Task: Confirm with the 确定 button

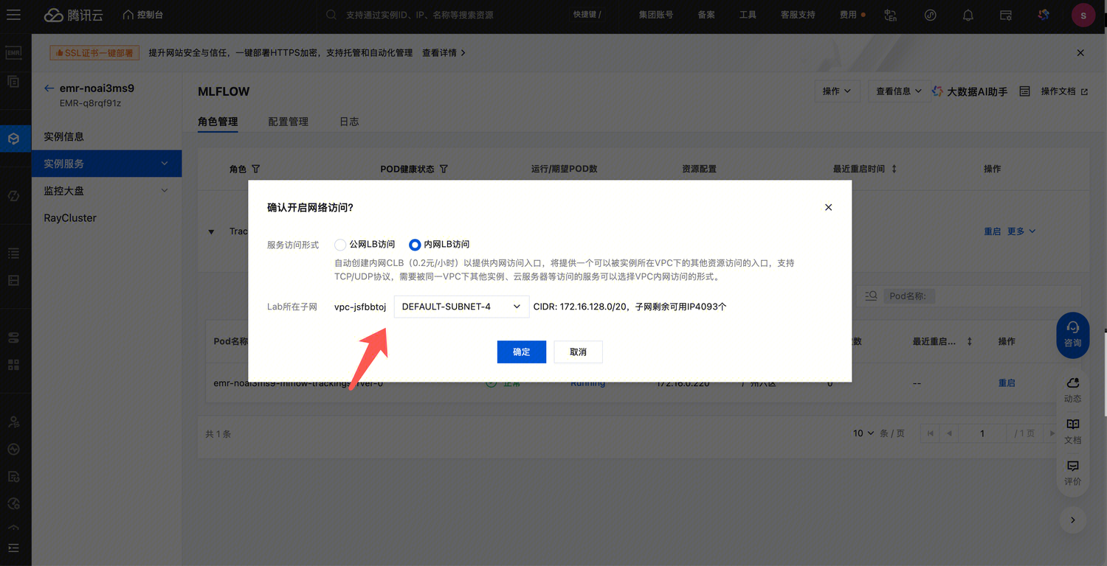Action: click(x=522, y=352)
